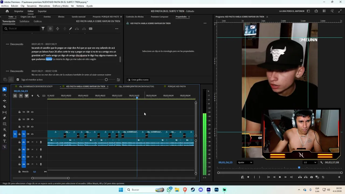The height and width of the screenshot is (194, 345).
Task: Mark Out point in Program monitor
Action: click(x=260, y=177)
